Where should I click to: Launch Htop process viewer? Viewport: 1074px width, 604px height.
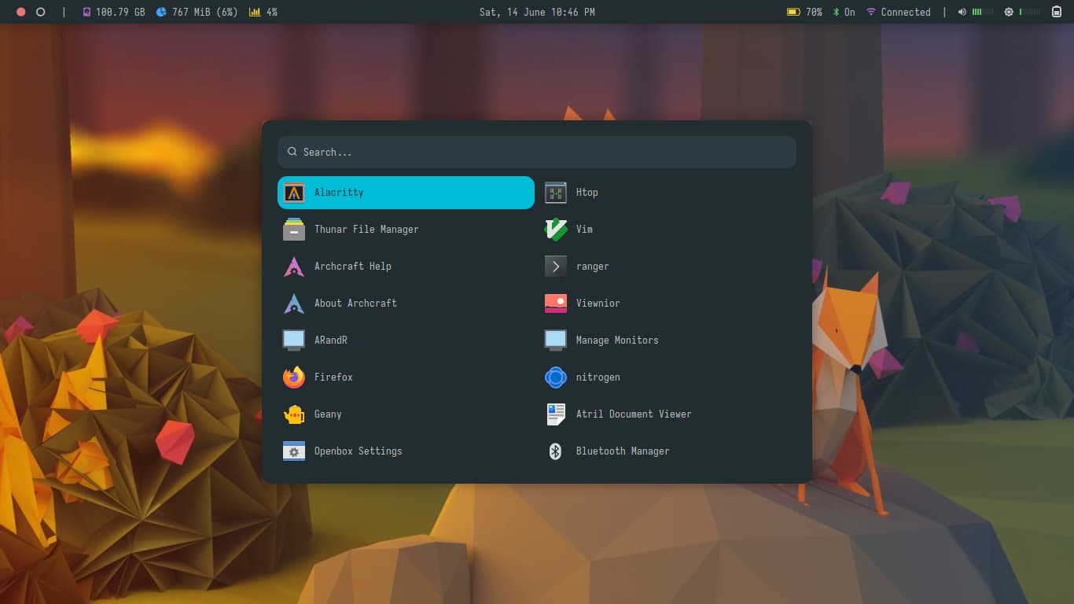point(668,193)
